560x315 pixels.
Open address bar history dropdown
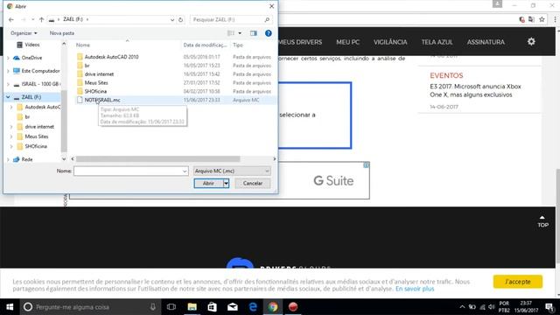coord(172,19)
